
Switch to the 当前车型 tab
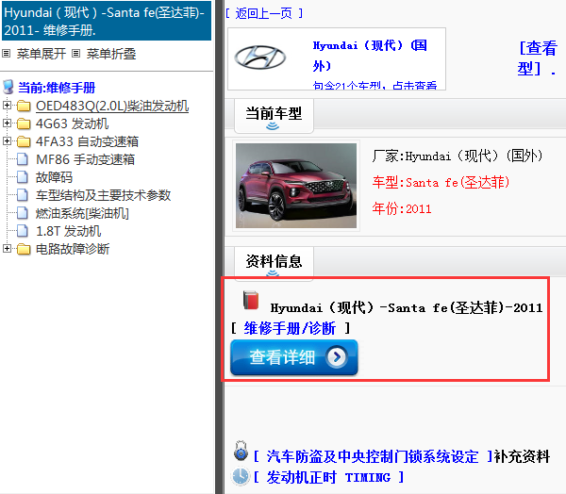pos(274,116)
